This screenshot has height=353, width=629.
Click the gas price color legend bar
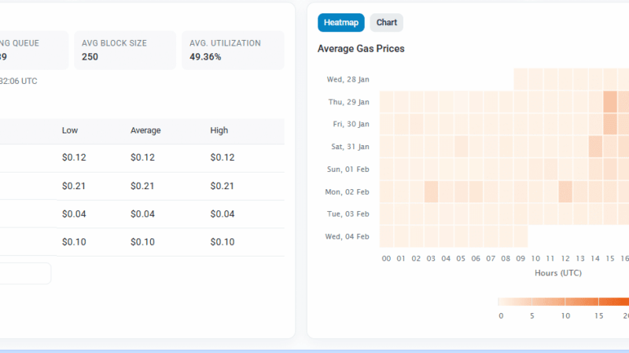(x=563, y=301)
